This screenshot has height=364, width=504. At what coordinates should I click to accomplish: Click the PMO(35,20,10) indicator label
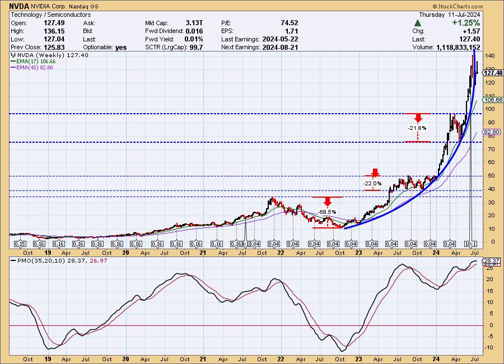coord(32,260)
